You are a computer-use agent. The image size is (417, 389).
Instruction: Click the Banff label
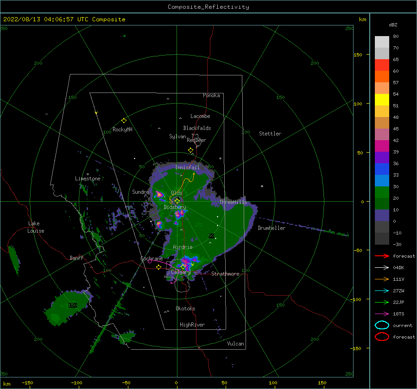tap(76, 258)
